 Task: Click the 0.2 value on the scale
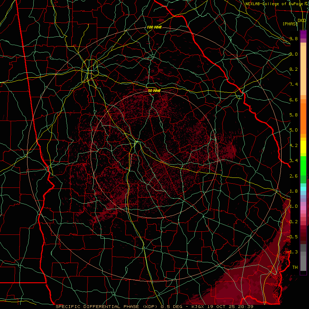tap(294, 222)
